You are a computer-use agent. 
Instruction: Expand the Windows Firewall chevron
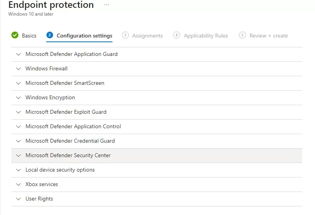pos(18,69)
